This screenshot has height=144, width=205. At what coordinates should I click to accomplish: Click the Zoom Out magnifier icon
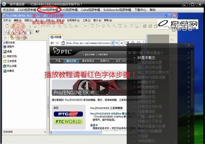coord(114,26)
